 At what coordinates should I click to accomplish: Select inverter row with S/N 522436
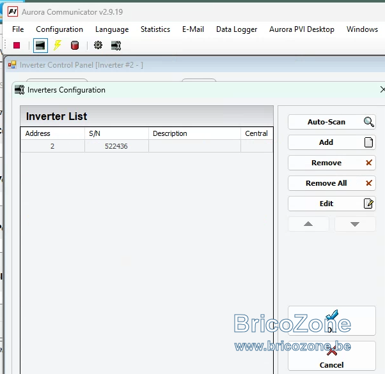147,146
